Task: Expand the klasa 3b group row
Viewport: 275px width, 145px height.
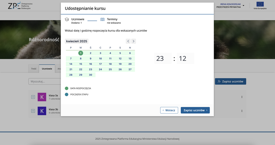Action: (33, 111)
